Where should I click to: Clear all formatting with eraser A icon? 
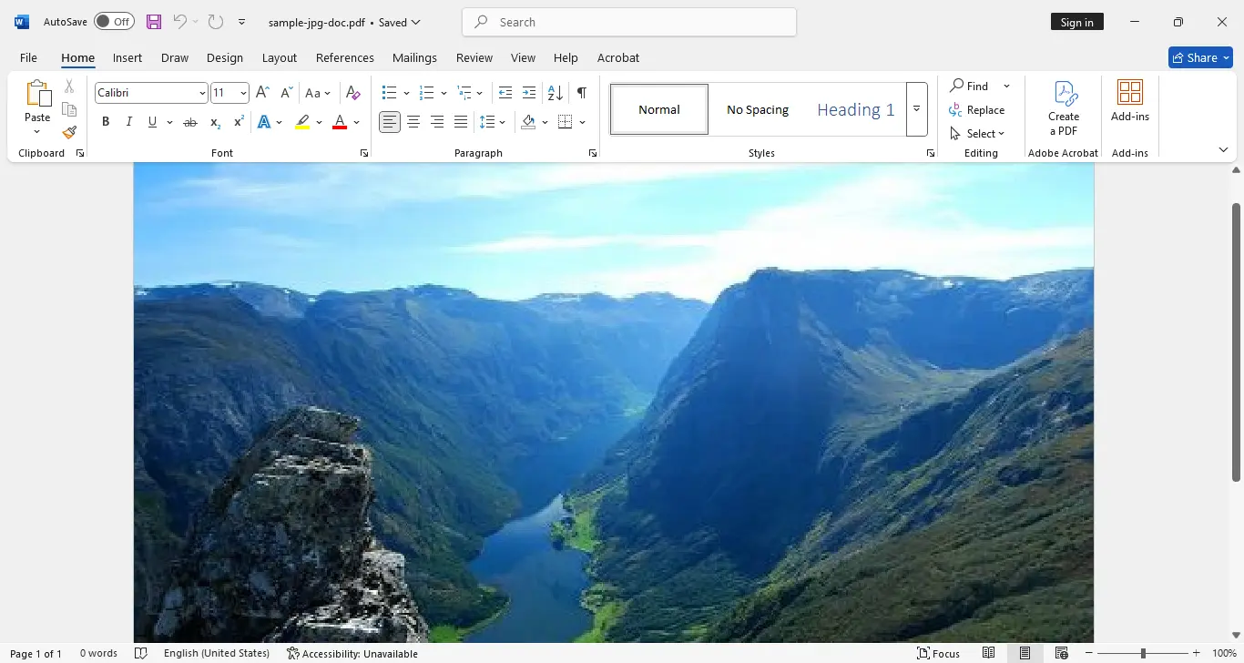coord(353,93)
